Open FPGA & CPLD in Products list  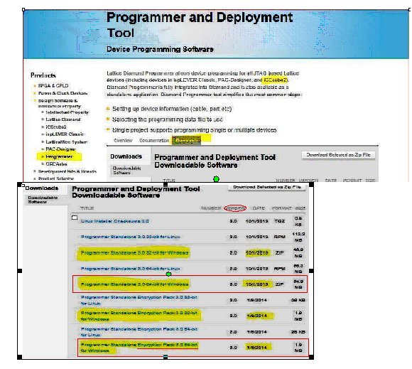point(53,86)
